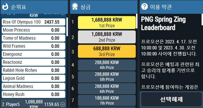
Task: Expand Player5 row with plus icon
Action: tap(63, 104)
